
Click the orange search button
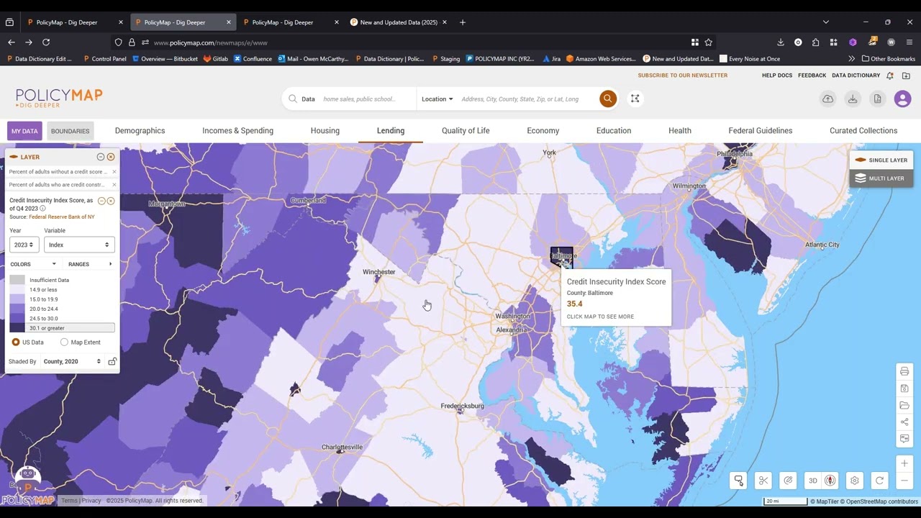coord(608,99)
